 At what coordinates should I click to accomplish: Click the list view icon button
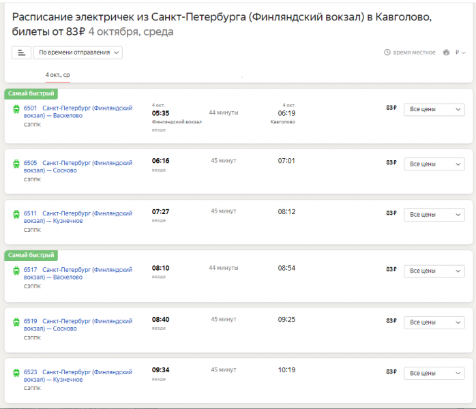tap(21, 52)
